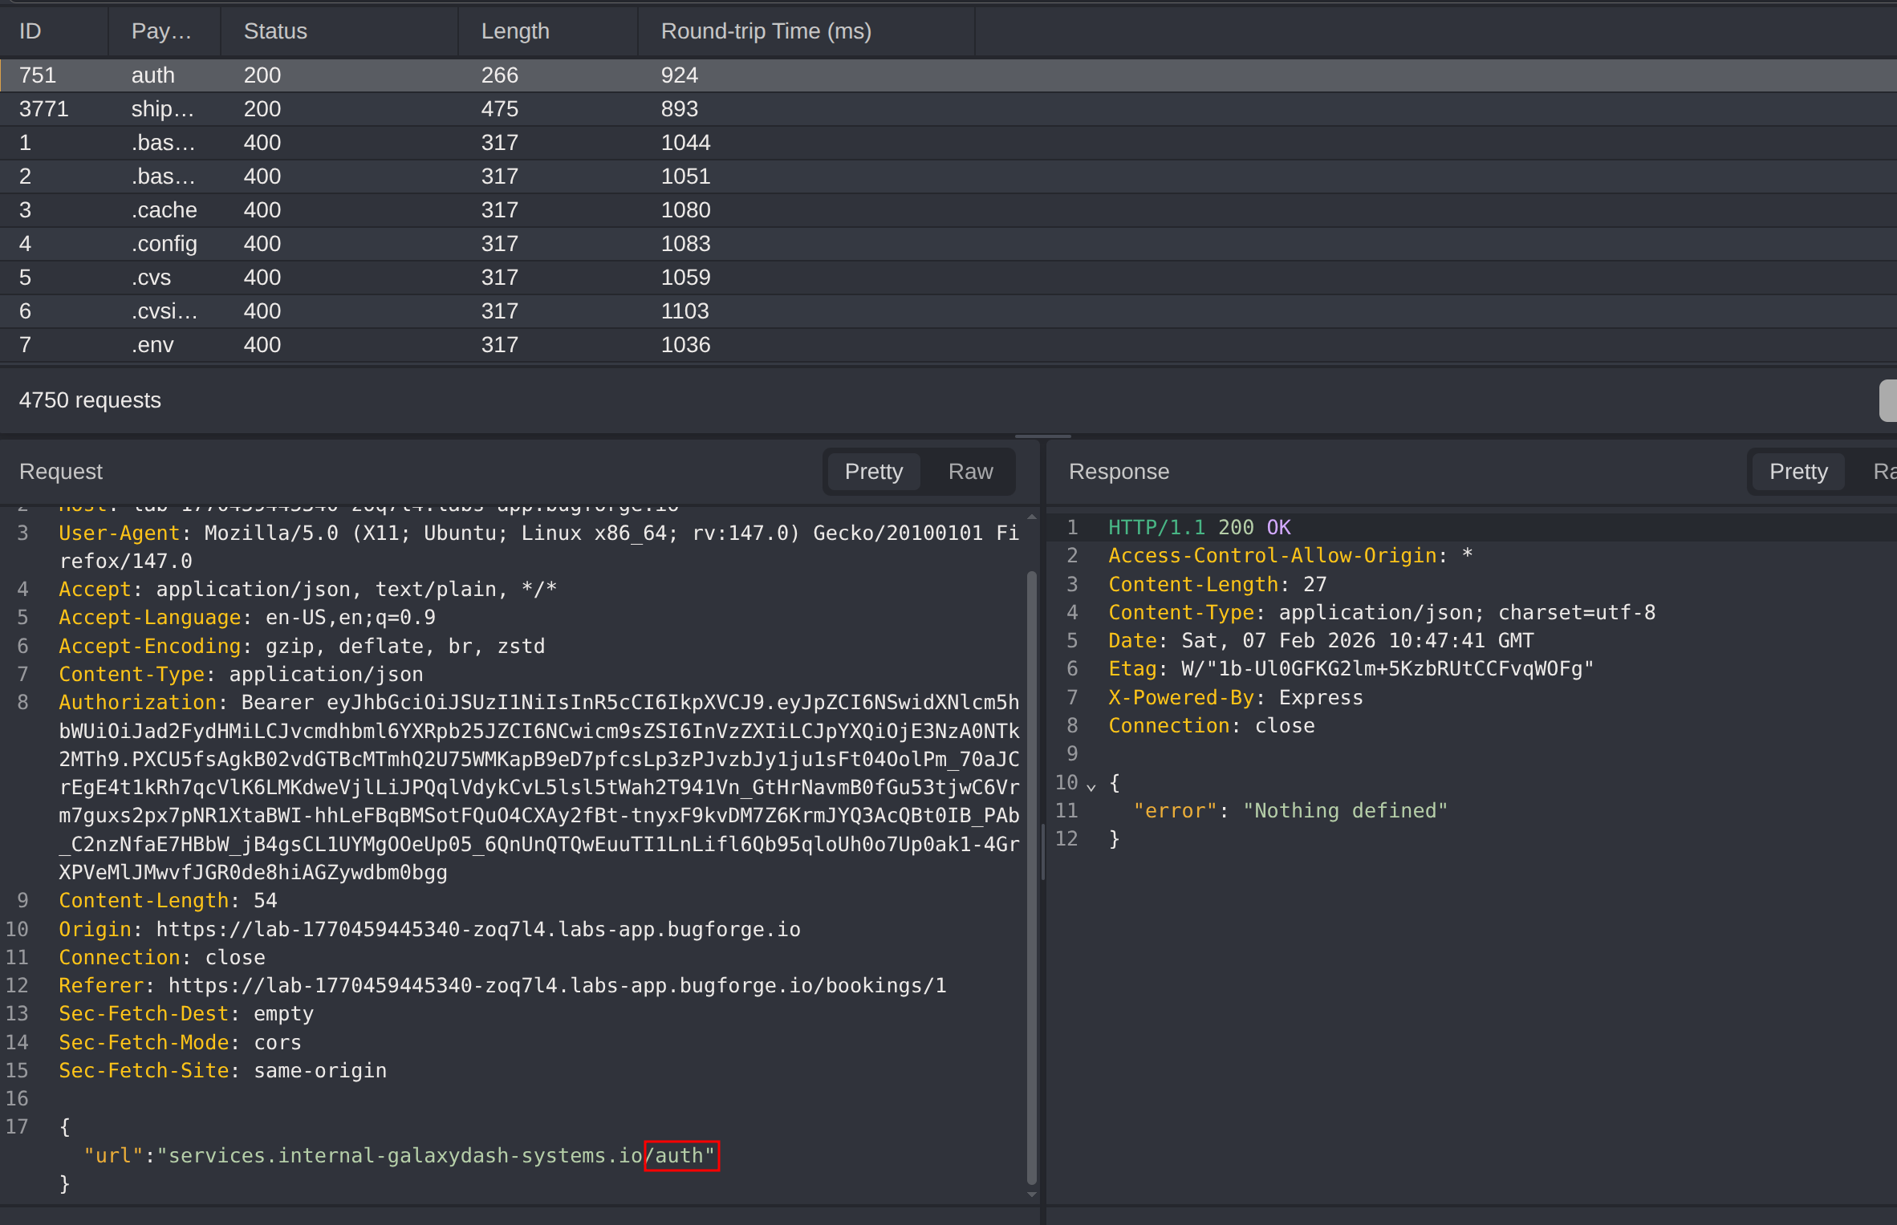Click the ID column header
This screenshot has width=1897, height=1225.
coord(30,31)
